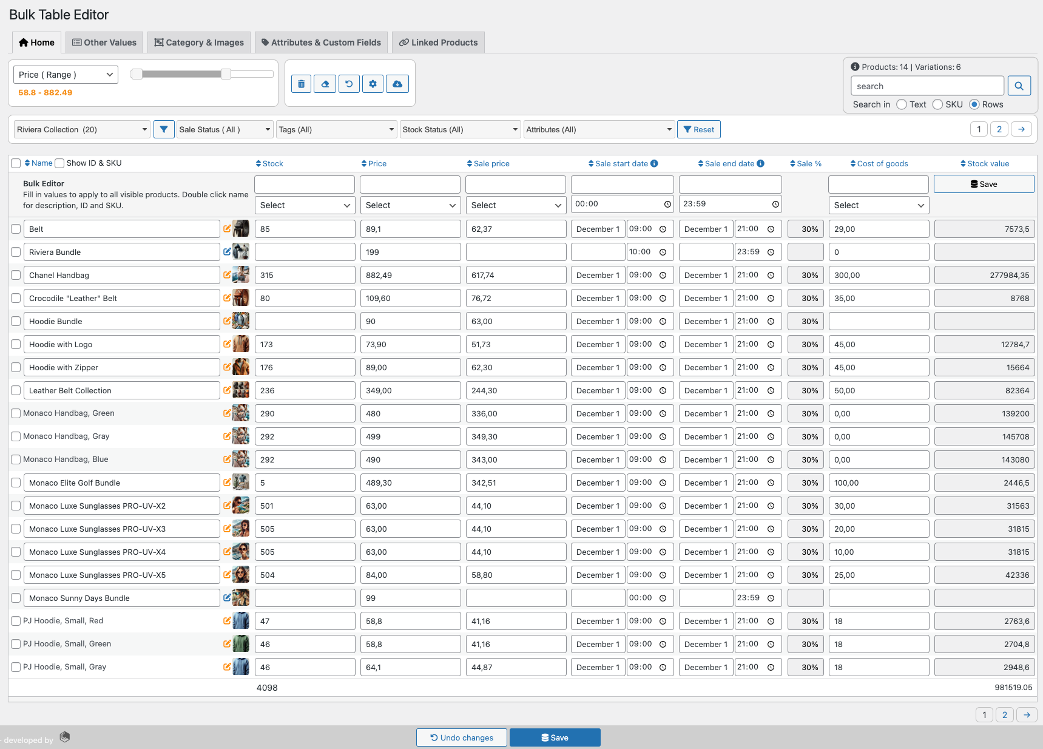The image size is (1043, 749).
Task: Click the Reset filter button
Action: tap(698, 129)
